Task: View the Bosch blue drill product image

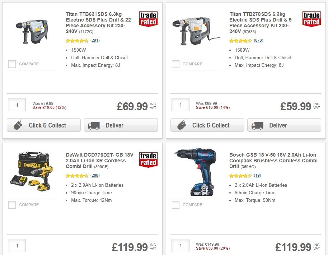Action: pyautogui.click(x=195, y=172)
